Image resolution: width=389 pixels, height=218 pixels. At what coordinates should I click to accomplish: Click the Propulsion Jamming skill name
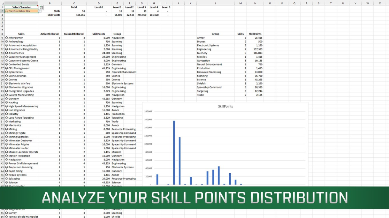point(20,167)
